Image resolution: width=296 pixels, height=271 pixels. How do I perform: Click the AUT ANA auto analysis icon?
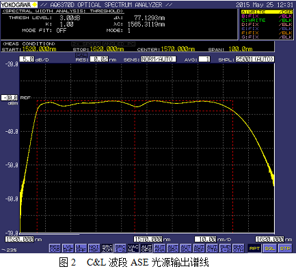pyautogui.click(x=160, y=248)
